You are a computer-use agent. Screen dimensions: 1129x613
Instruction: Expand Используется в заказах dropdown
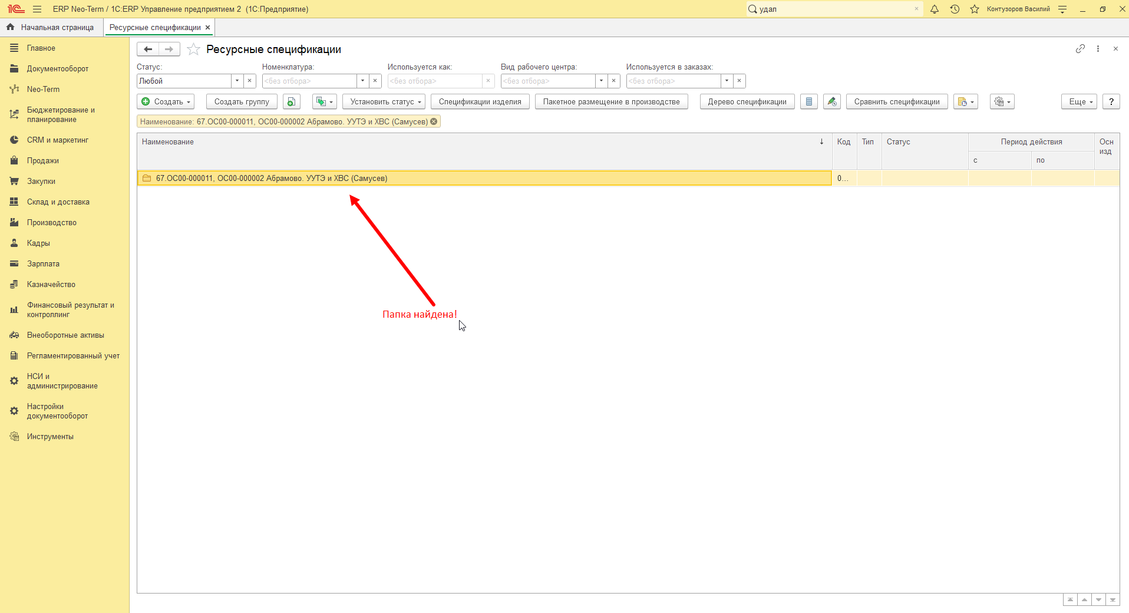tap(727, 81)
